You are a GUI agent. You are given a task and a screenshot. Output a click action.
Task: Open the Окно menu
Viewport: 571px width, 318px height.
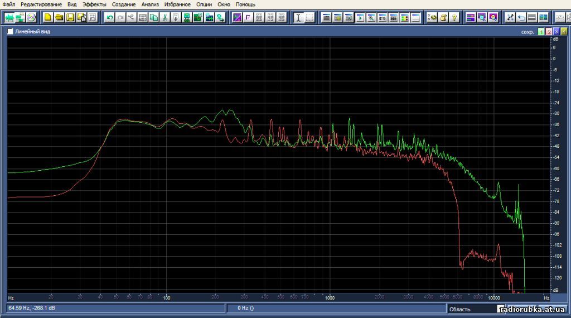(x=224, y=4)
